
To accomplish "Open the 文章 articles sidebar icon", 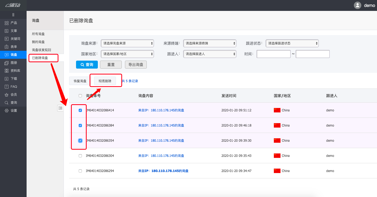I will click(7, 31).
